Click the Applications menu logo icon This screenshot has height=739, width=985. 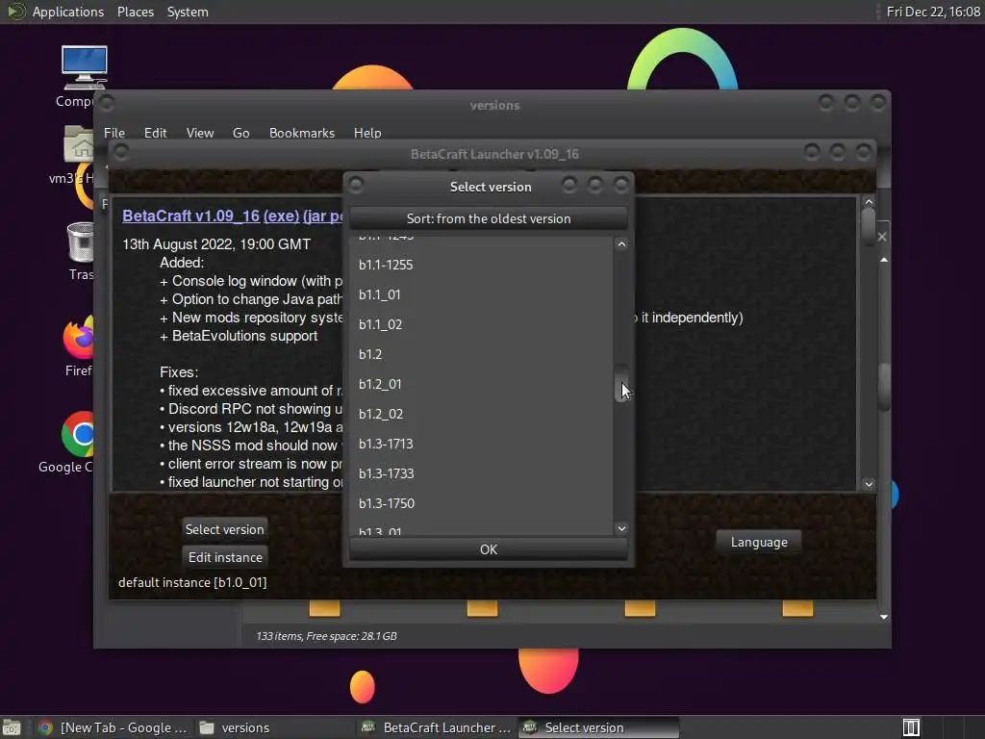click(14, 12)
